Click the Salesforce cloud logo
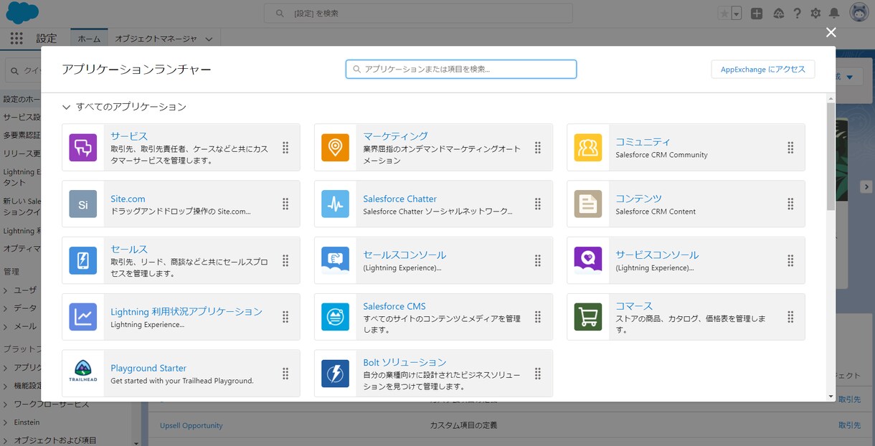The image size is (875, 446). tap(22, 13)
